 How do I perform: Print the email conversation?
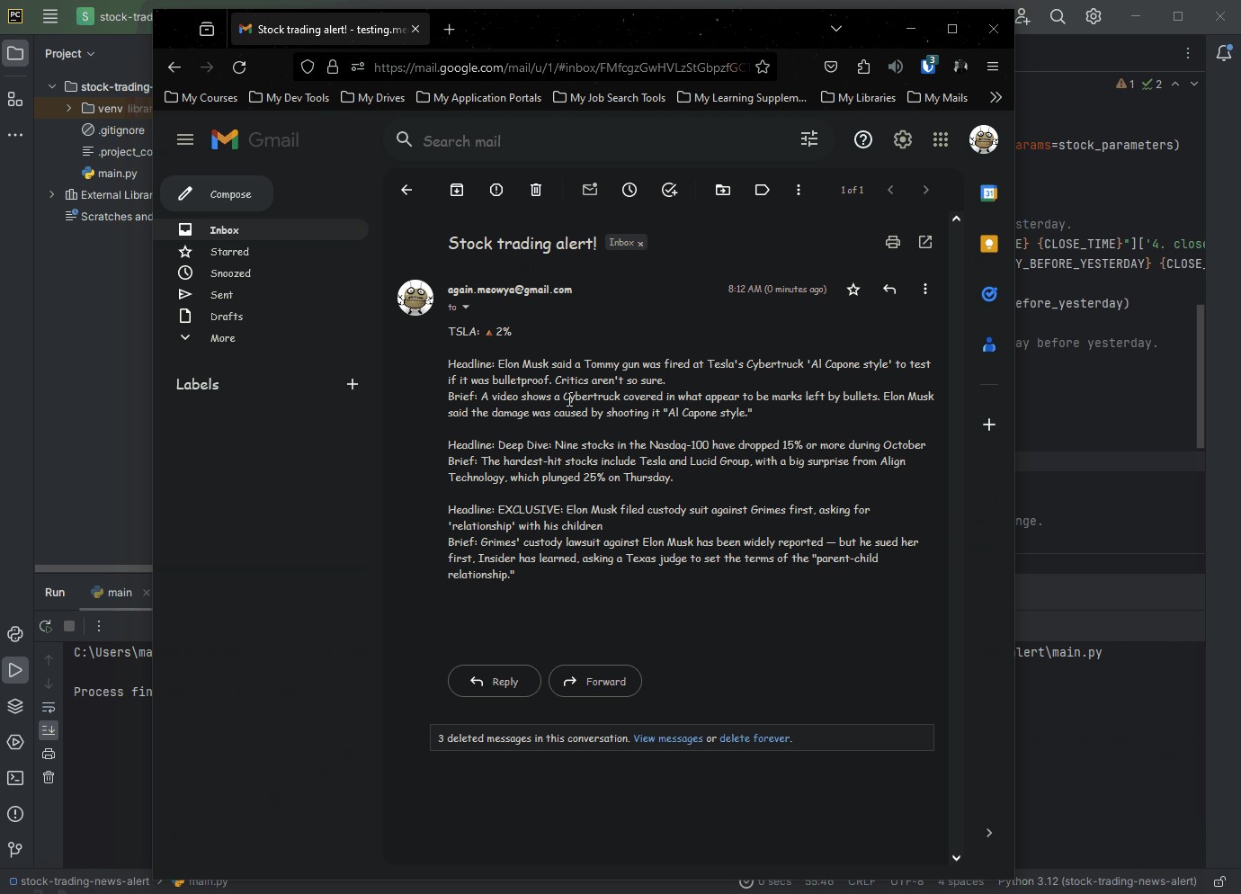click(893, 242)
